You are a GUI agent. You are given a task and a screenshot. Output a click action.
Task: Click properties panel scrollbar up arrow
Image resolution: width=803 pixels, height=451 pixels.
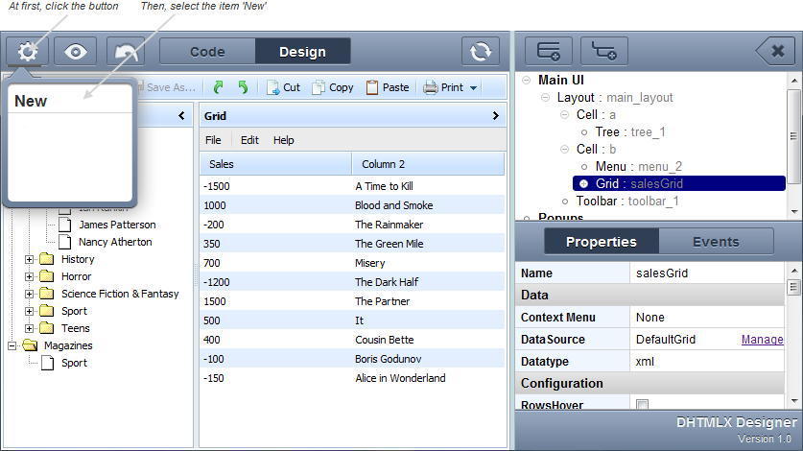click(793, 270)
